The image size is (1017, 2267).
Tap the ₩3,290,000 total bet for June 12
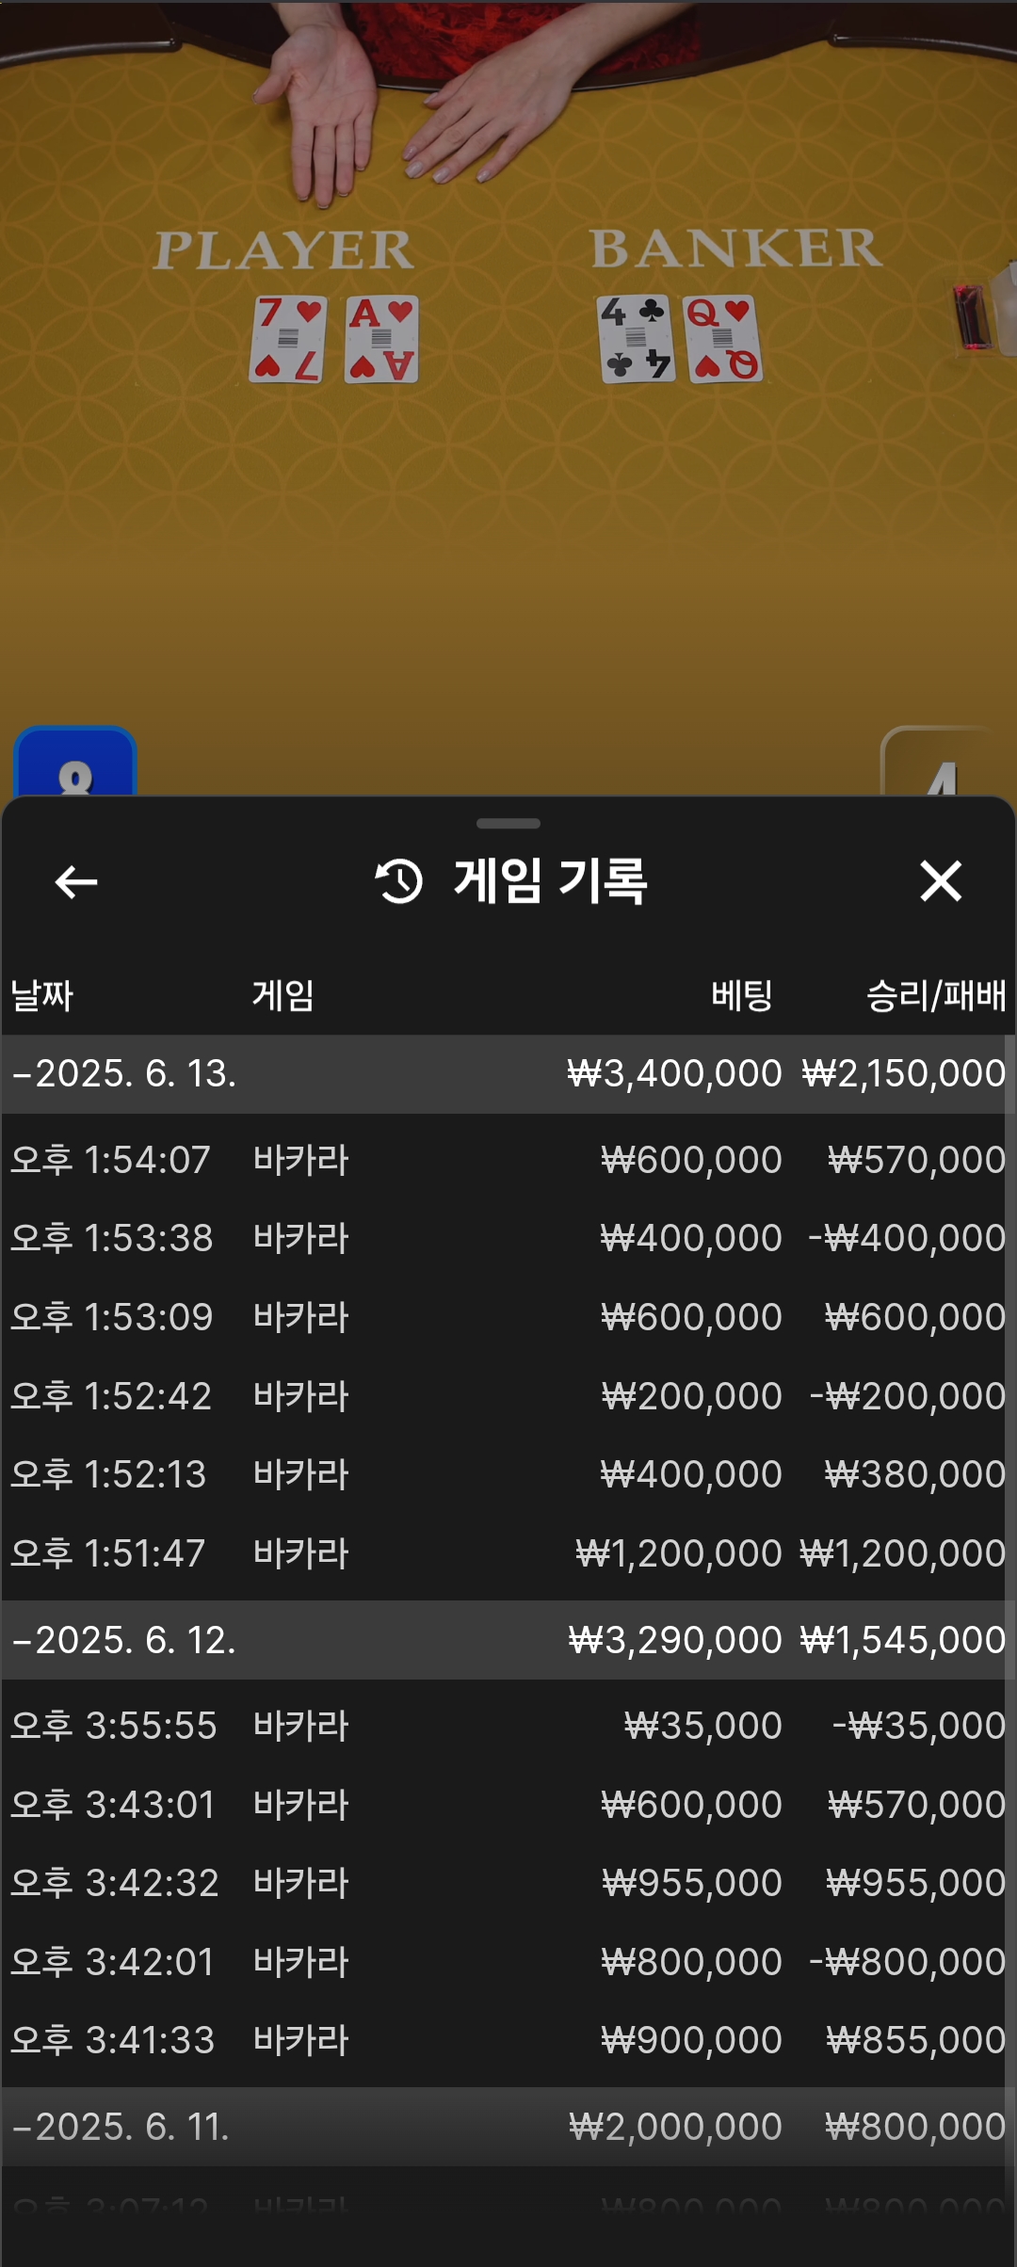click(675, 1640)
